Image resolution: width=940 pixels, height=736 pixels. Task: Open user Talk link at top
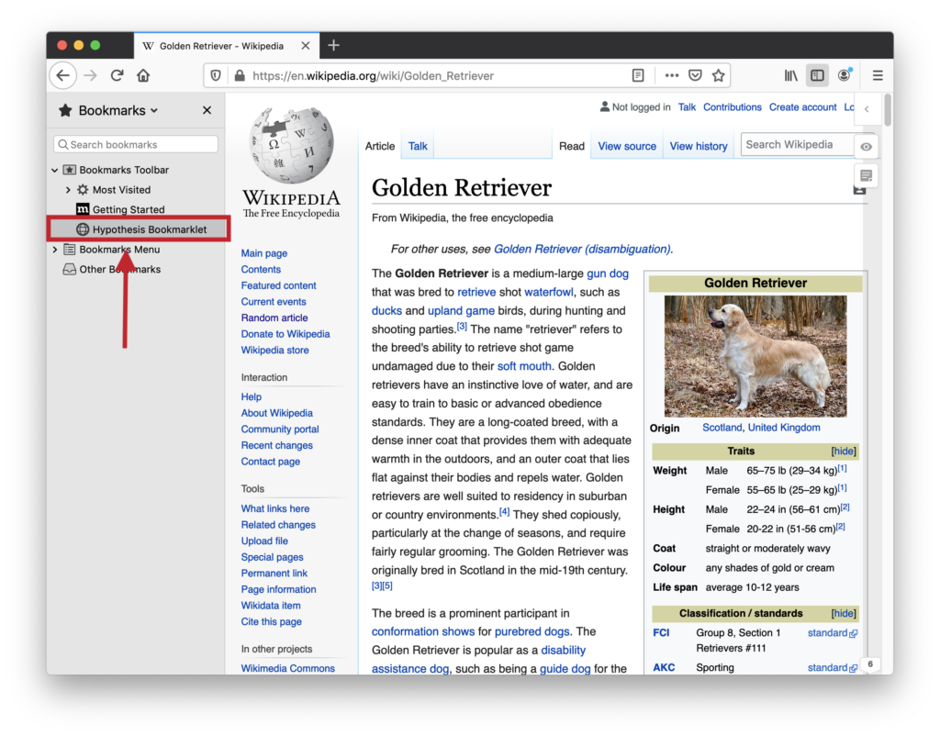(x=687, y=107)
